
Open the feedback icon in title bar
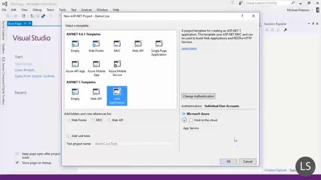pos(241,3)
